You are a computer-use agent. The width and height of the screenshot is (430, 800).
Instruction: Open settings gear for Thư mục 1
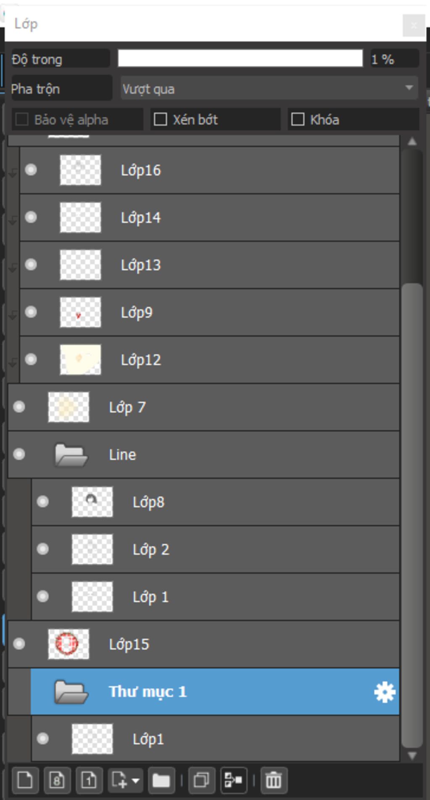(384, 692)
